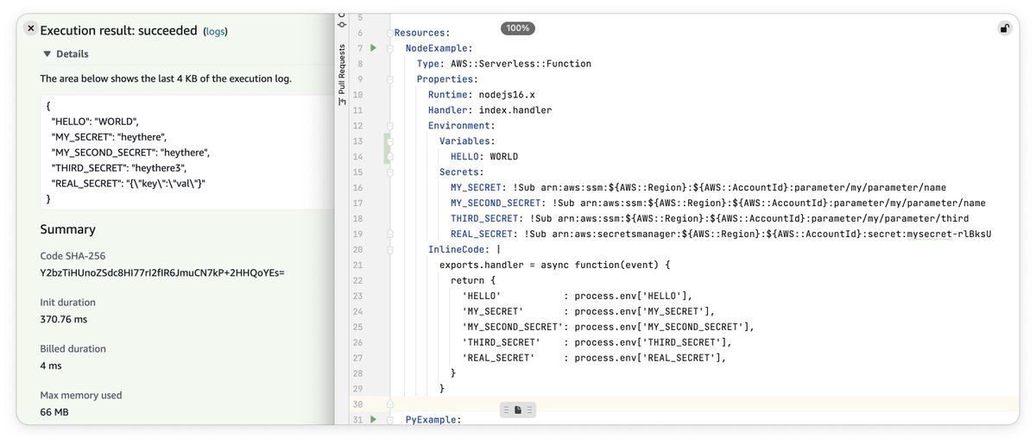Click 'Type: AWS::Serverless::Function' code line

tap(504, 64)
